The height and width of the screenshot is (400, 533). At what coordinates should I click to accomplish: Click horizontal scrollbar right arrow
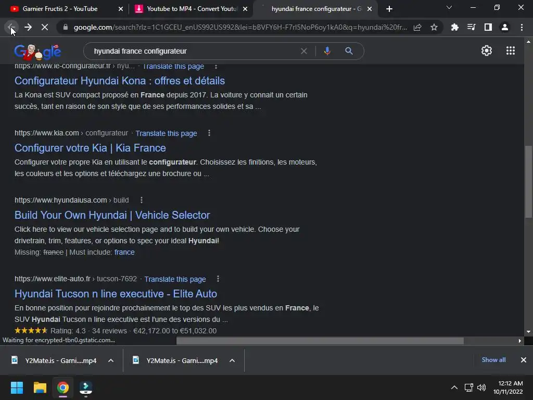click(520, 341)
